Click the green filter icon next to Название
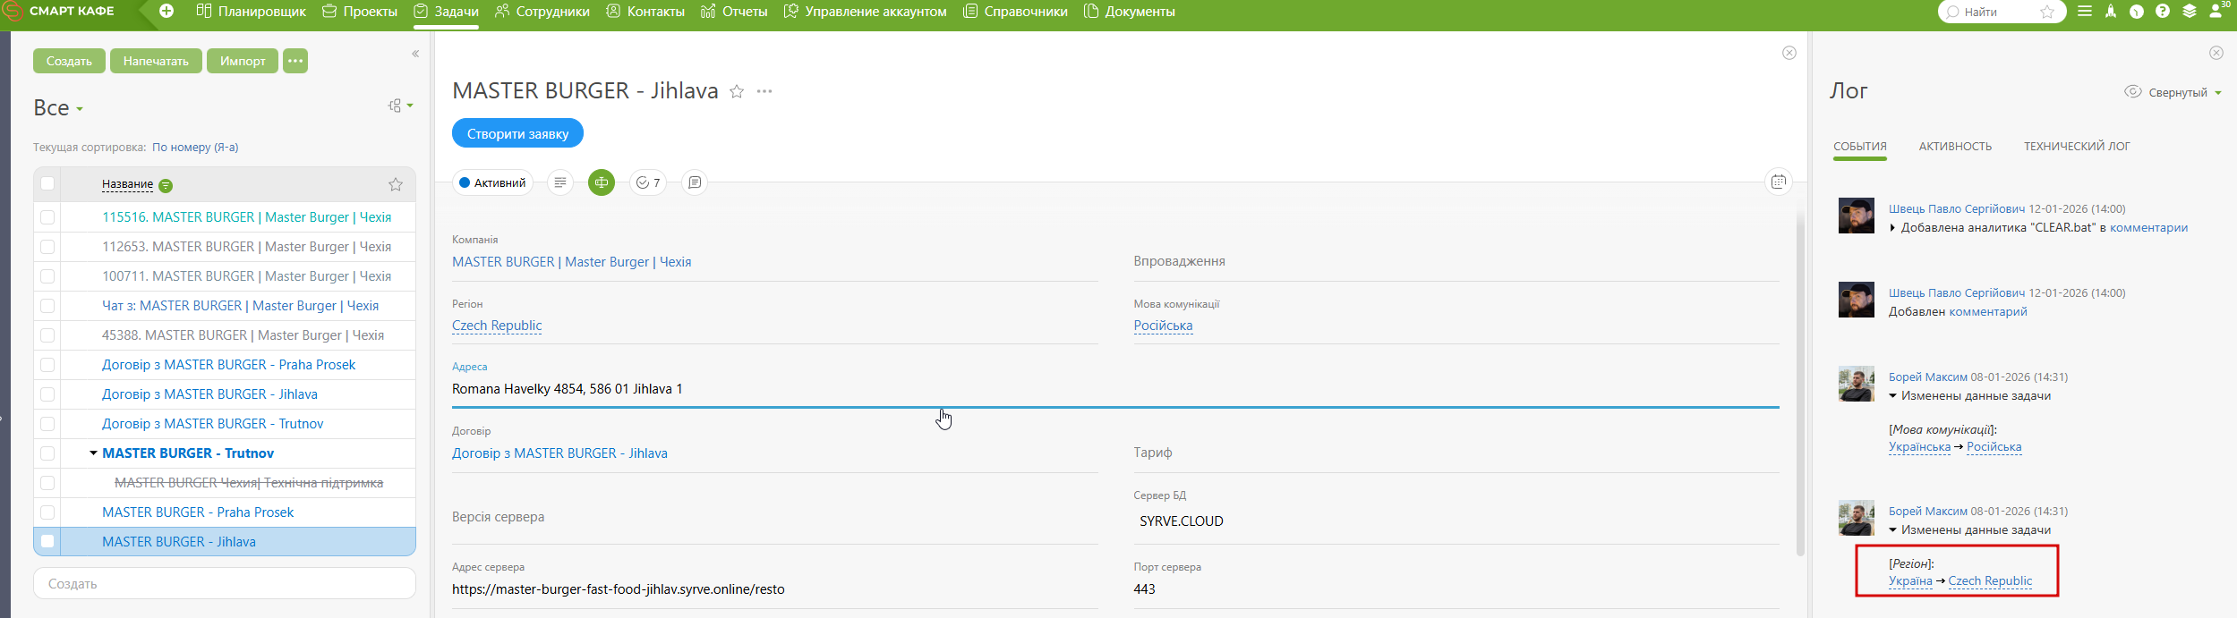The width and height of the screenshot is (2237, 618). click(166, 186)
